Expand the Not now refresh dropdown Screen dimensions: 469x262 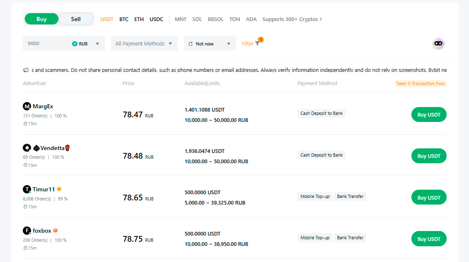click(228, 43)
